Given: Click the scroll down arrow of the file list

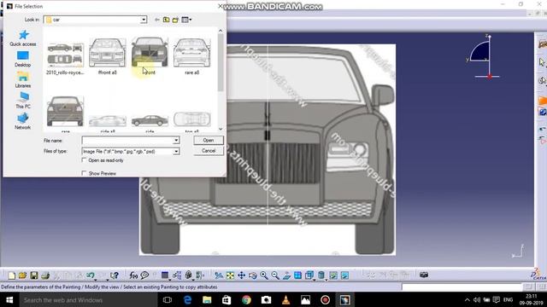Looking at the screenshot, I should (221, 129).
